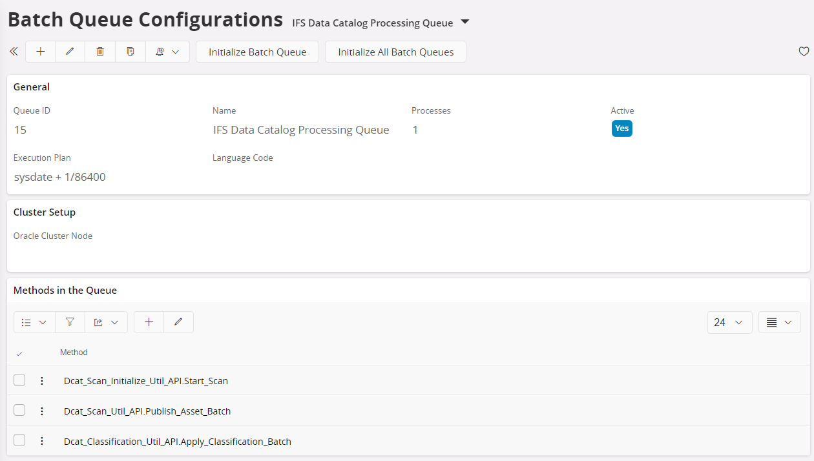The height and width of the screenshot is (461, 814).
Task: Duplicate the record with copy icon
Action: coord(130,52)
